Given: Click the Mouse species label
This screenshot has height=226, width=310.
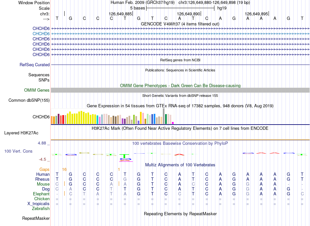Looking at the screenshot, I should [x=43, y=184].
